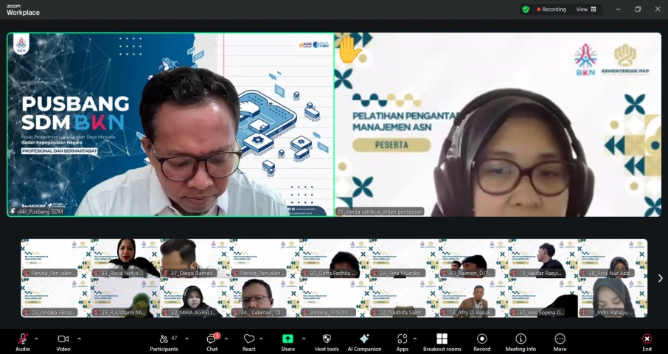
Task: Open the React heart icon
Action: pyautogui.click(x=248, y=339)
